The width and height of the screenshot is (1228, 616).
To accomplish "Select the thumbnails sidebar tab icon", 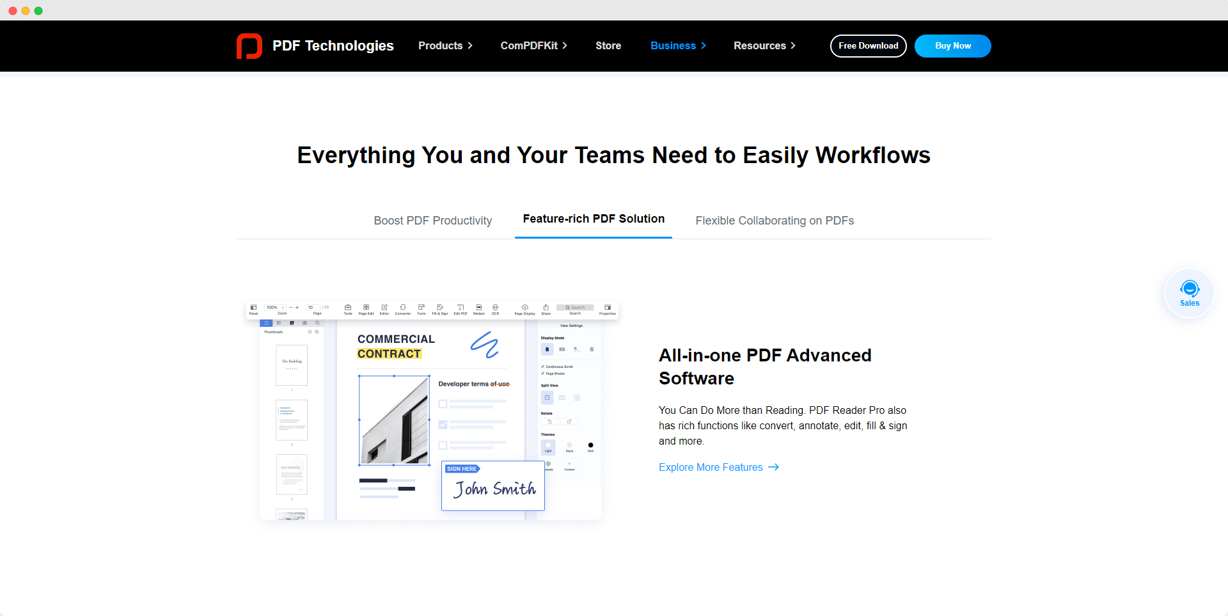I will (266, 323).
